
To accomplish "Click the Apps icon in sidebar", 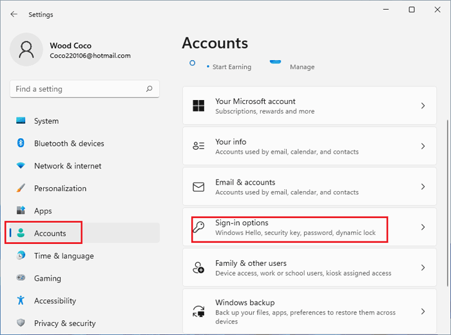I will coord(21,210).
